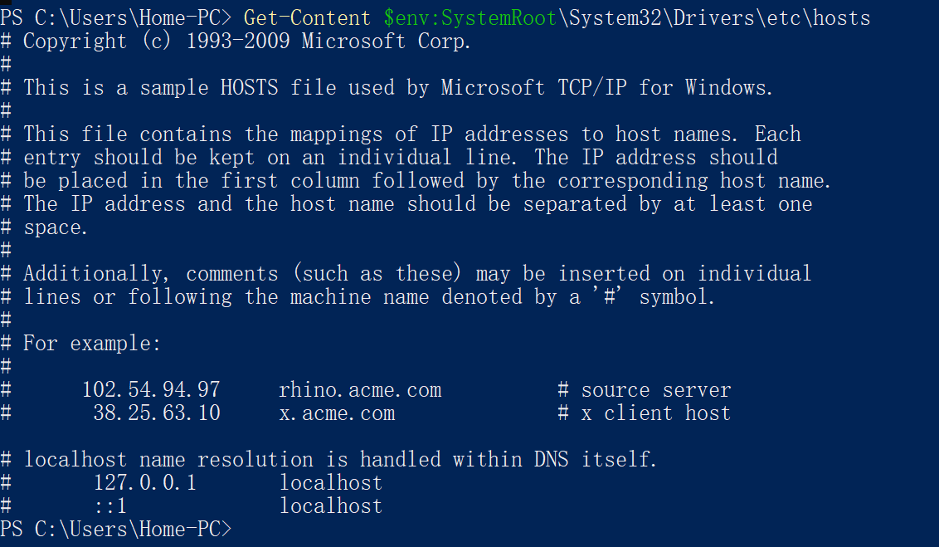
Task: Click the Get-Content command in the first line
Action: click(307, 17)
